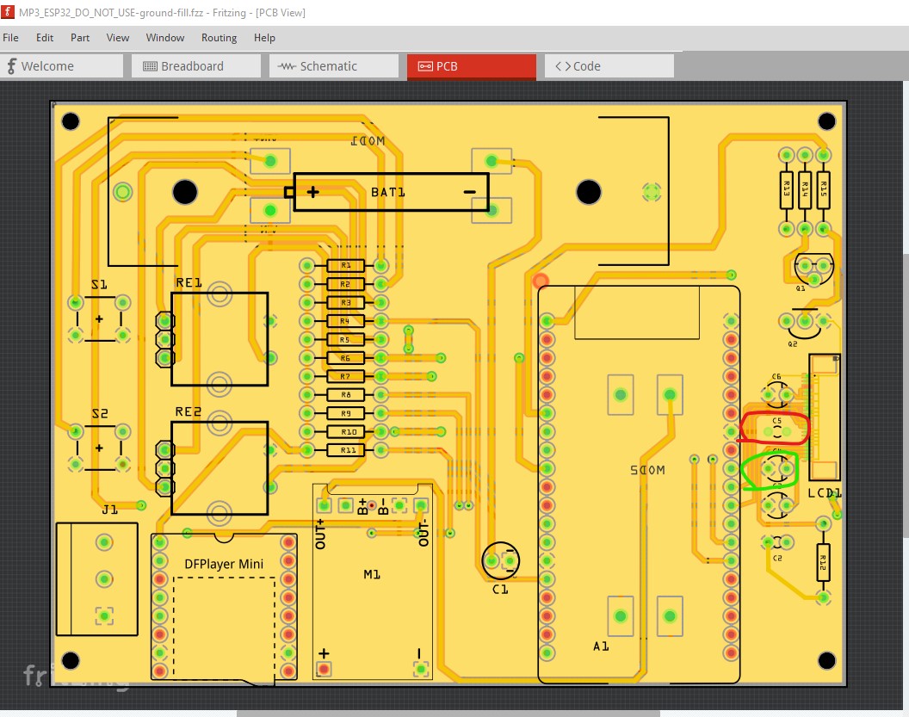The height and width of the screenshot is (717, 909).
Task: Select rotary encoder RE1 on the board
Action: pyautogui.click(x=219, y=338)
